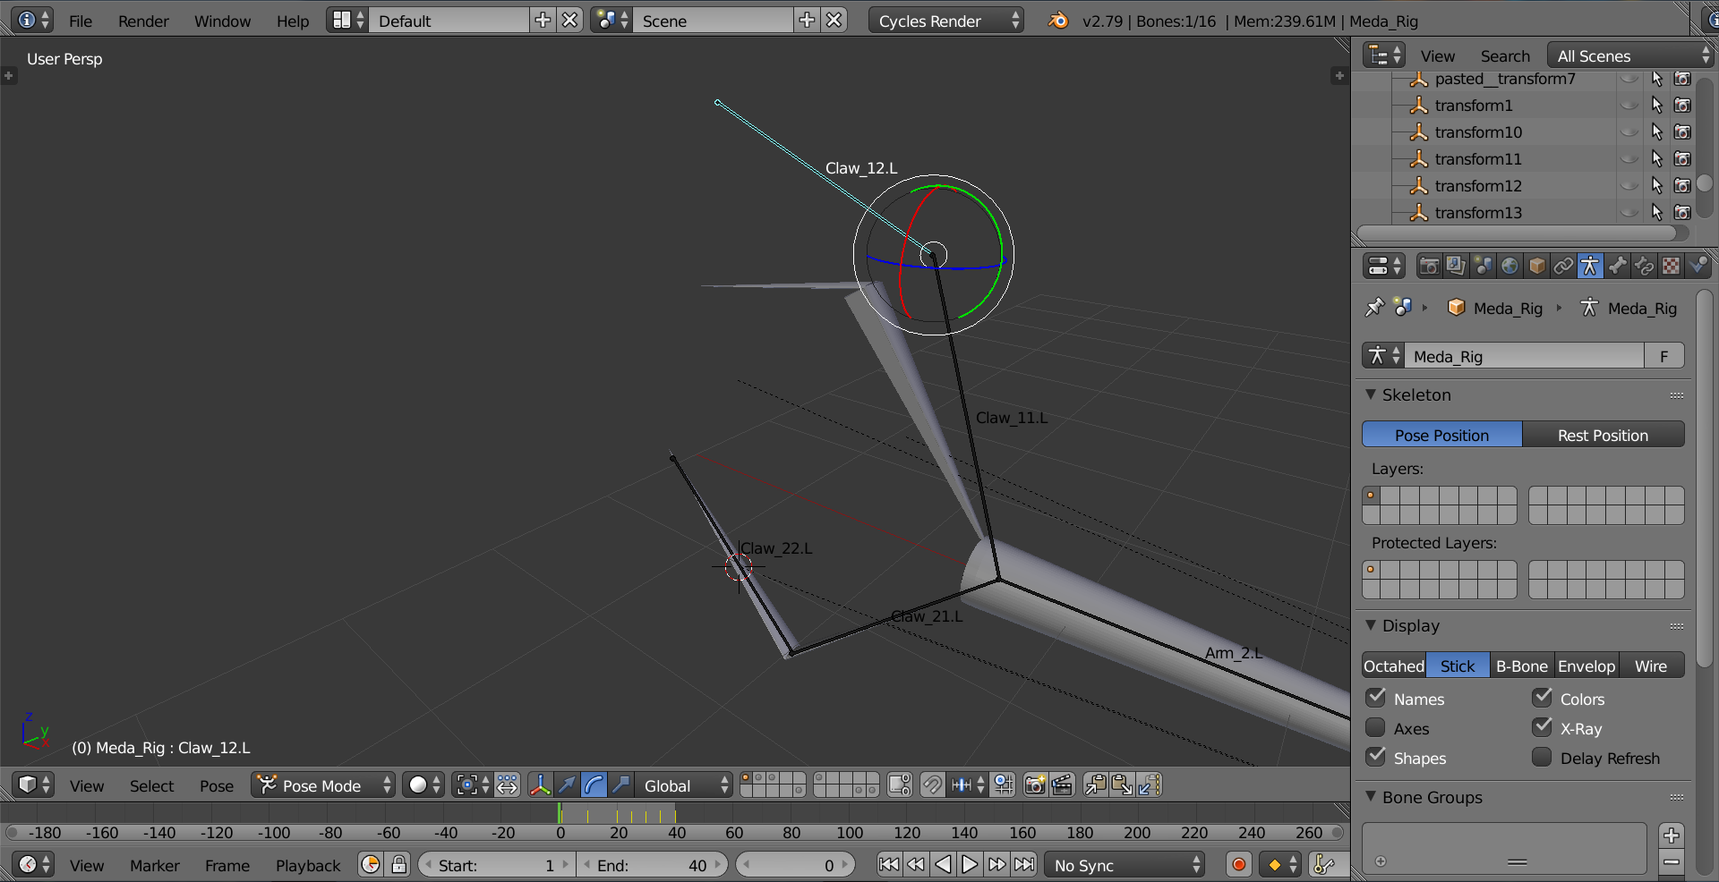
Task: Open the No Sync playback dropdown
Action: (1125, 865)
